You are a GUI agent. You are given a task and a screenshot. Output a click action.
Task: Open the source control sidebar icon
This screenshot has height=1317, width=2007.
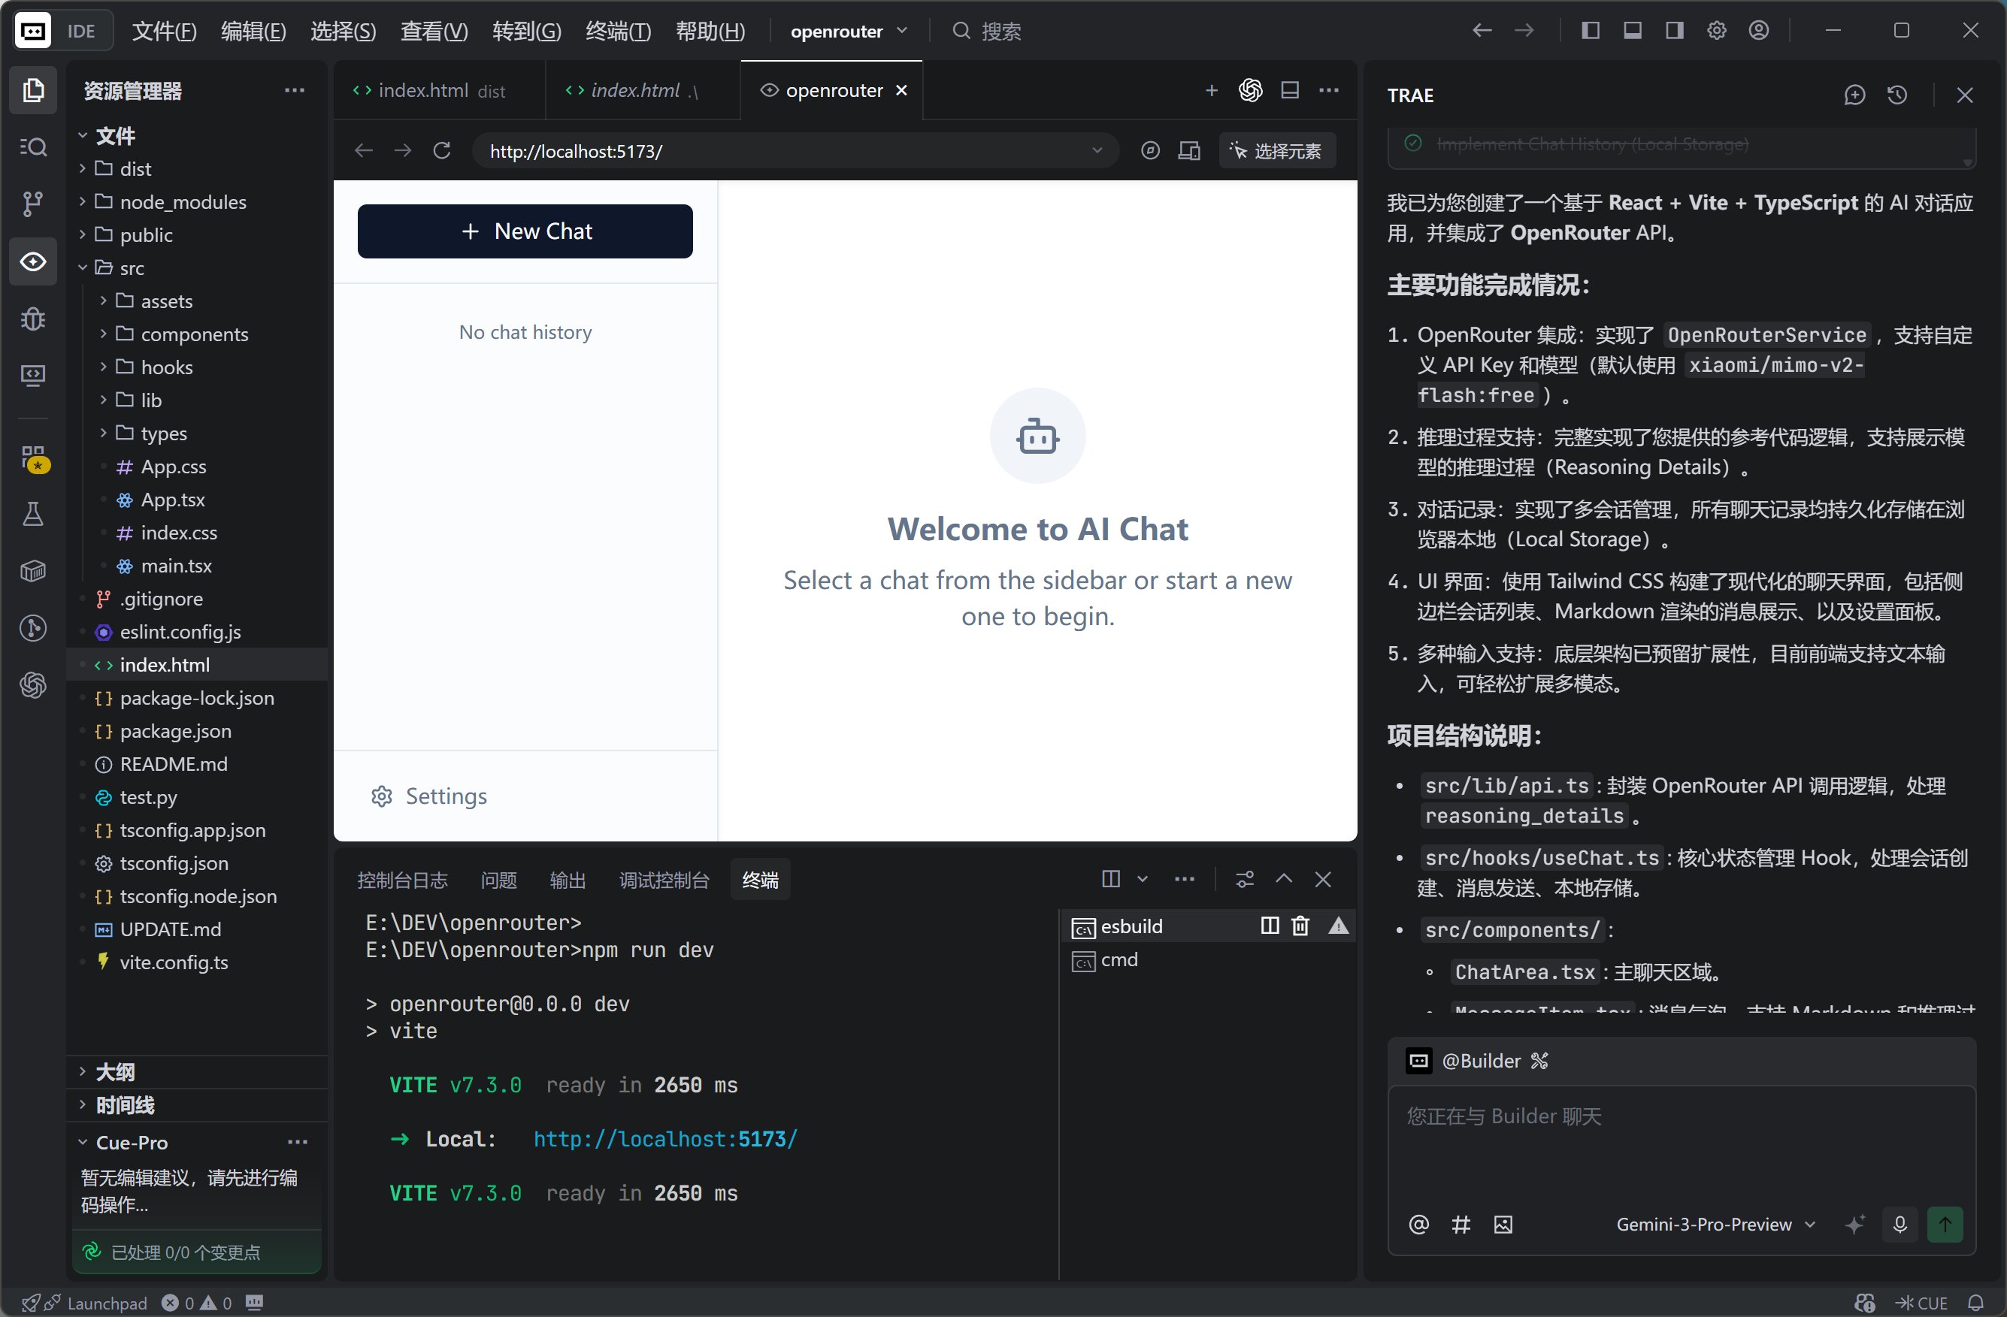[33, 203]
